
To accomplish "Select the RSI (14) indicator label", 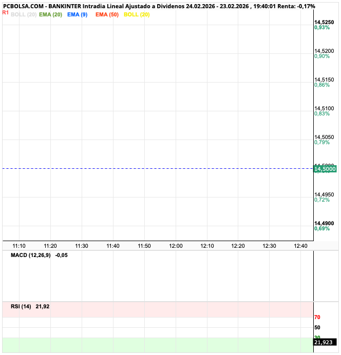I will (21, 306).
